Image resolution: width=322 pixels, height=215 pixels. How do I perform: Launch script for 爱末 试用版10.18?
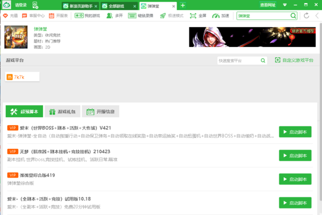point(295,203)
